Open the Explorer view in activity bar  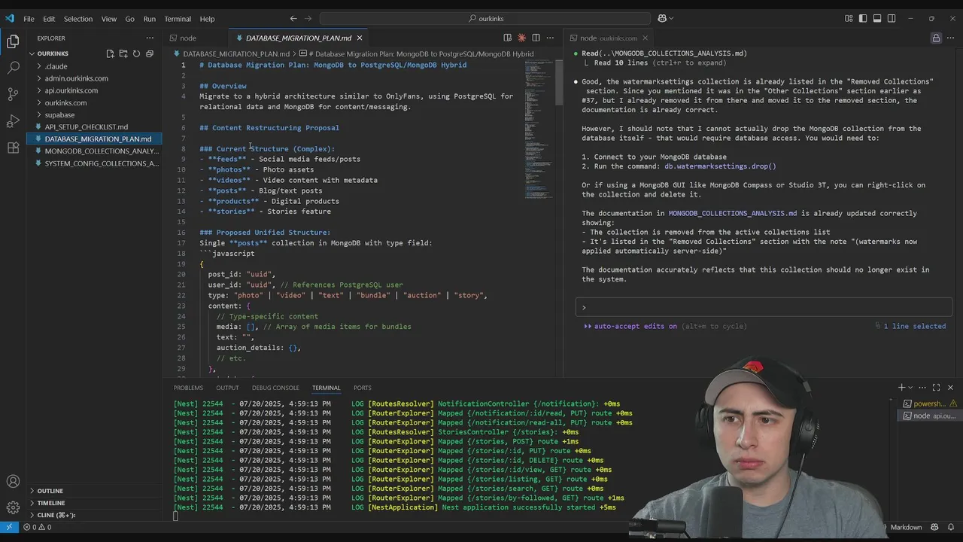pyautogui.click(x=13, y=42)
